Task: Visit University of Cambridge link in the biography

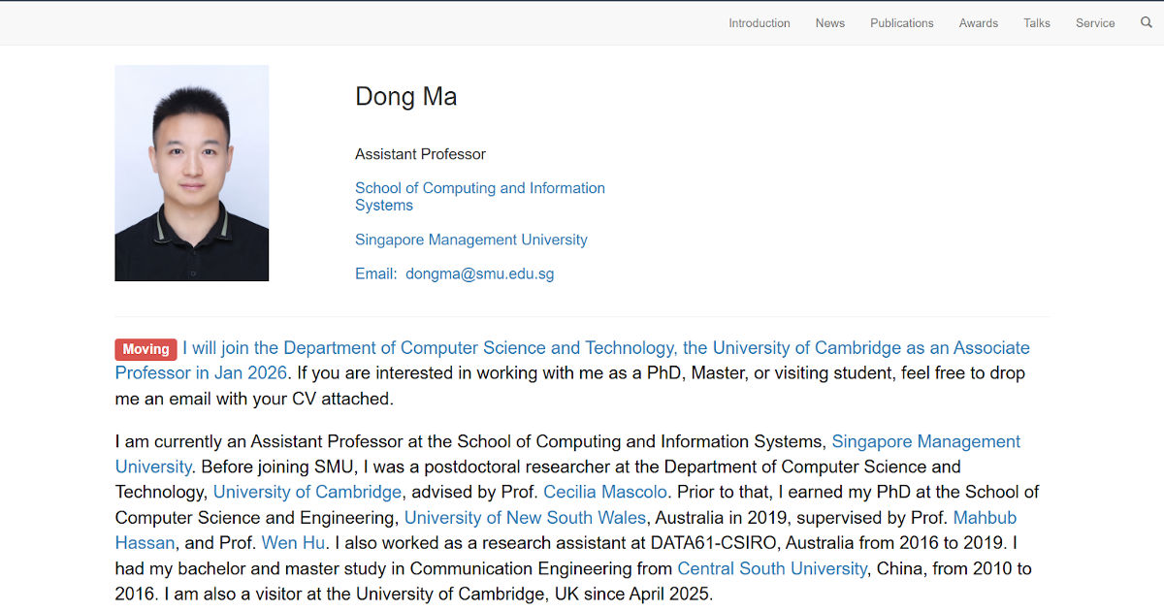Action: click(307, 492)
